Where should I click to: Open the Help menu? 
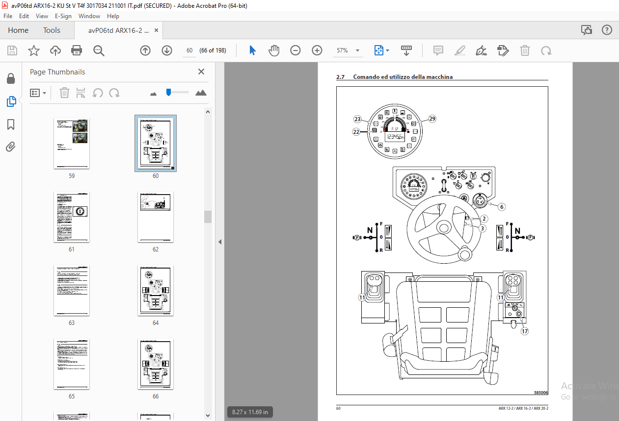pos(113,16)
